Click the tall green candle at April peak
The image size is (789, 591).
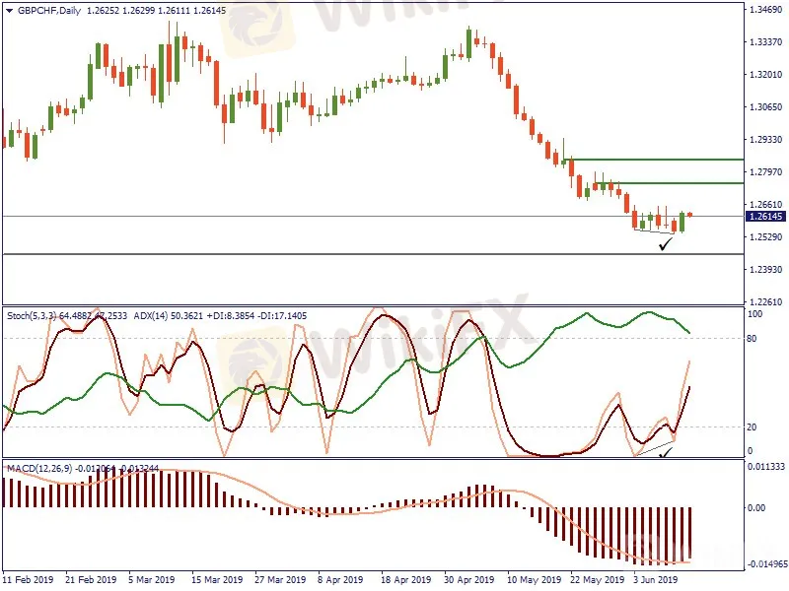(469, 42)
